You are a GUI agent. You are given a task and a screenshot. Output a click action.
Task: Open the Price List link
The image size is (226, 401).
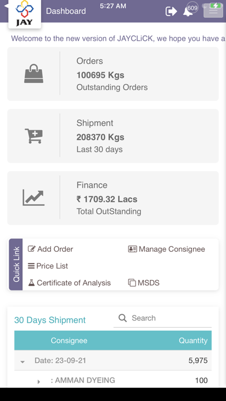pyautogui.click(x=48, y=266)
